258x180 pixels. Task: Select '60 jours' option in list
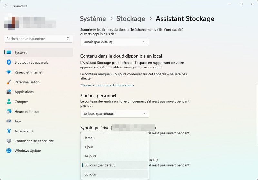[x=90, y=174]
